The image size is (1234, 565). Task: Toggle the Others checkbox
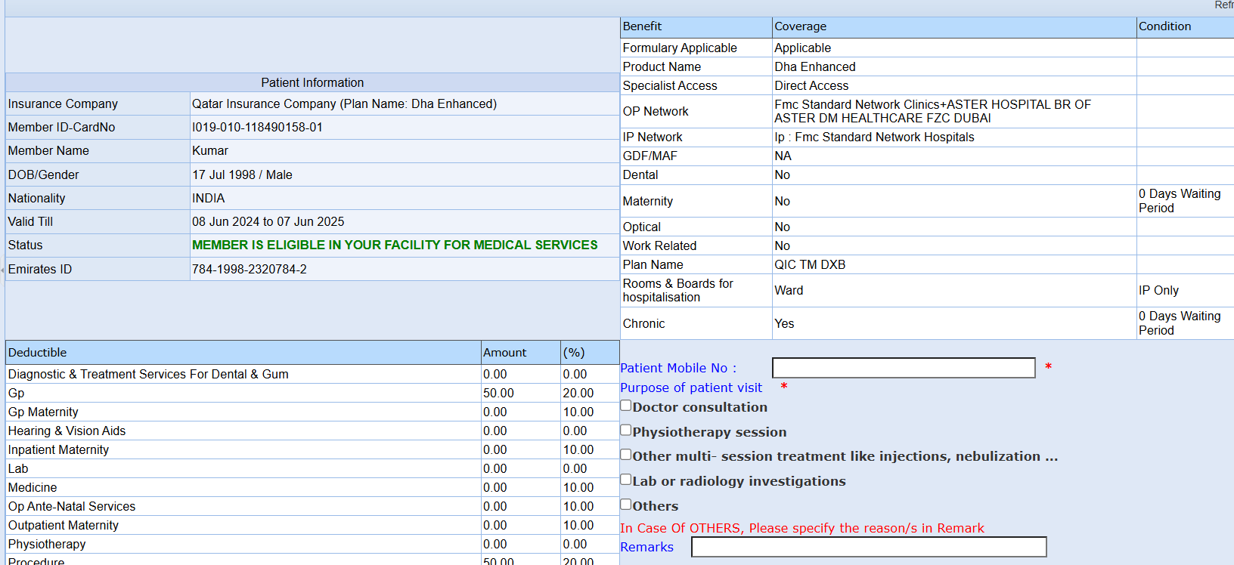coord(626,505)
